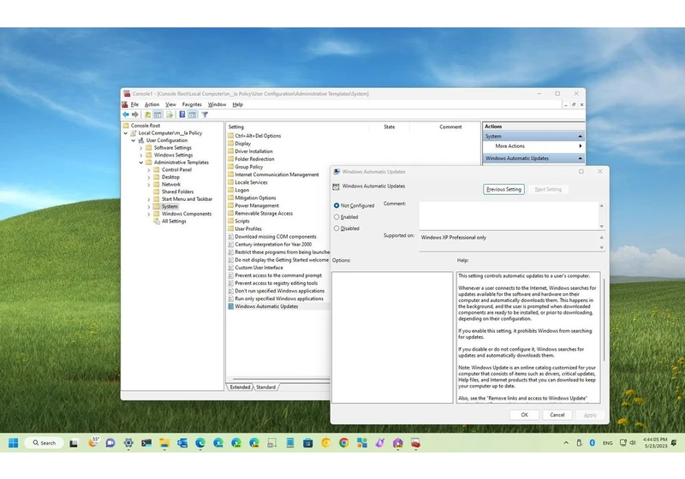Viewport: 685px width, 479px height.
Task: Select the Not Configured radio button
Action: tap(337, 205)
